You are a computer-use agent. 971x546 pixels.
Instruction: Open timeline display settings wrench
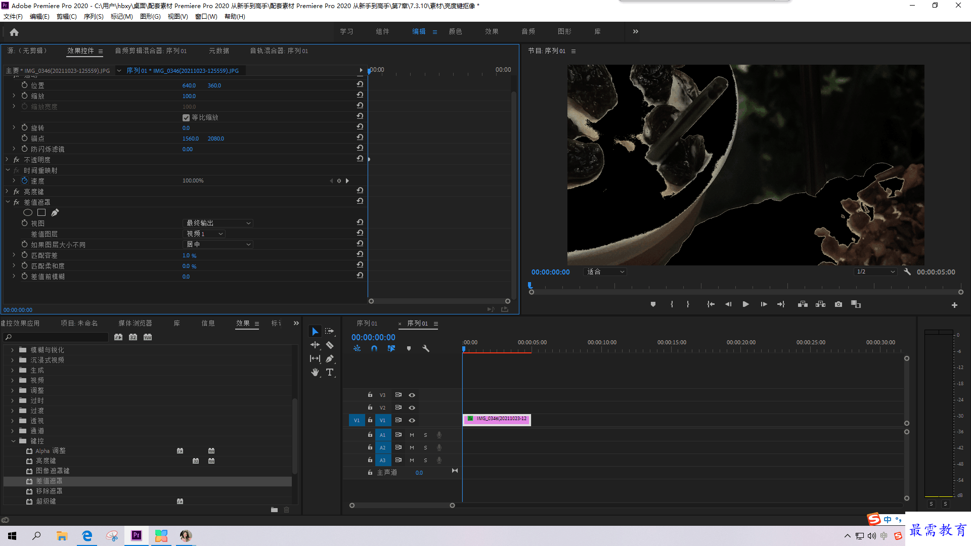pyautogui.click(x=426, y=348)
